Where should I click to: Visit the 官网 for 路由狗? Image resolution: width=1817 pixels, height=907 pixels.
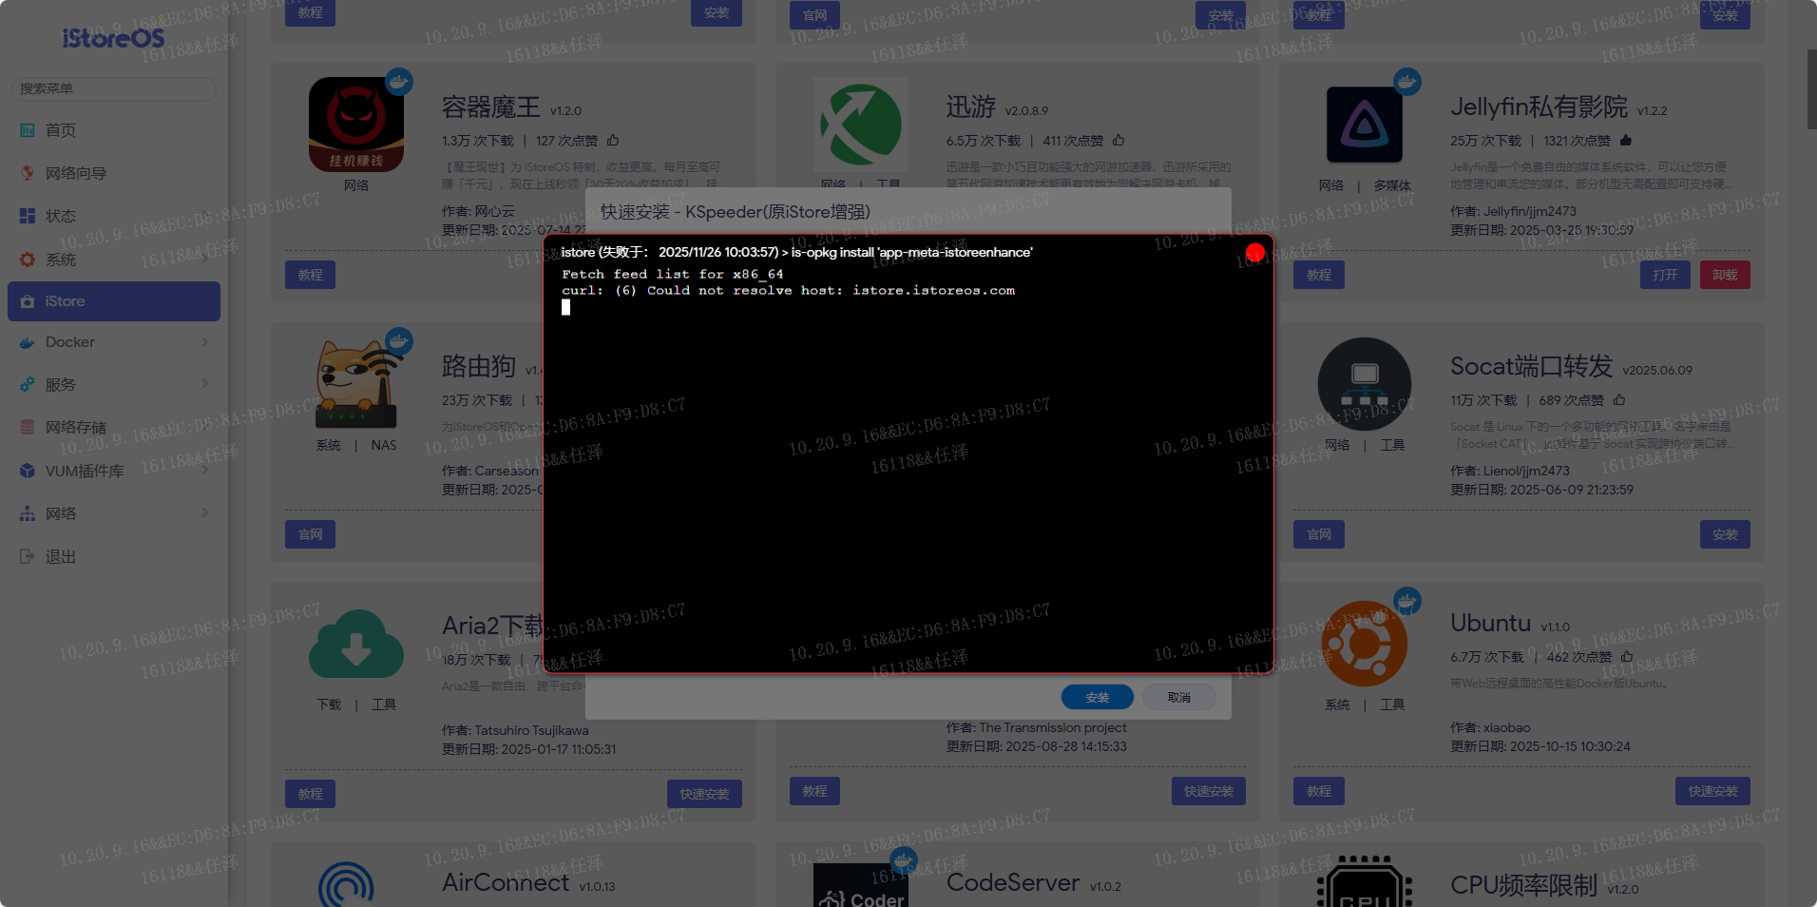pos(310,534)
